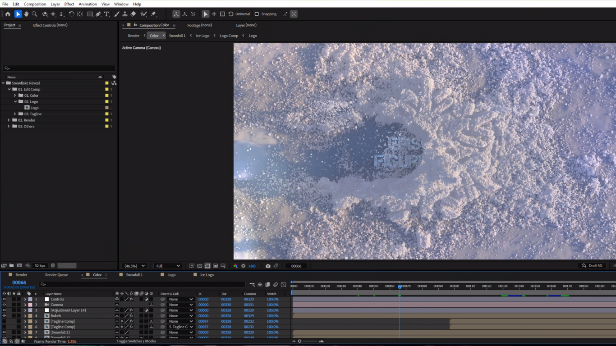Select the Hand tool
The height and width of the screenshot is (346, 616).
click(26, 14)
